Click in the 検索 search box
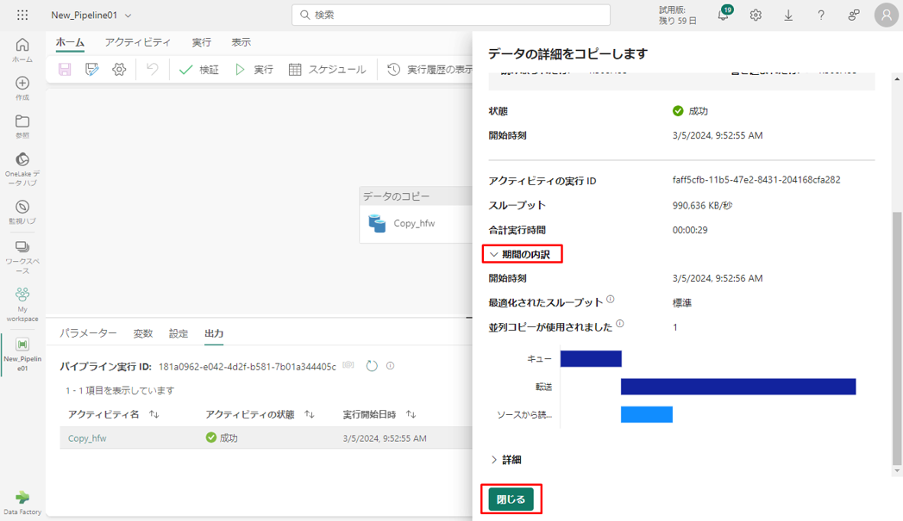The height and width of the screenshot is (521, 903). 451,15
